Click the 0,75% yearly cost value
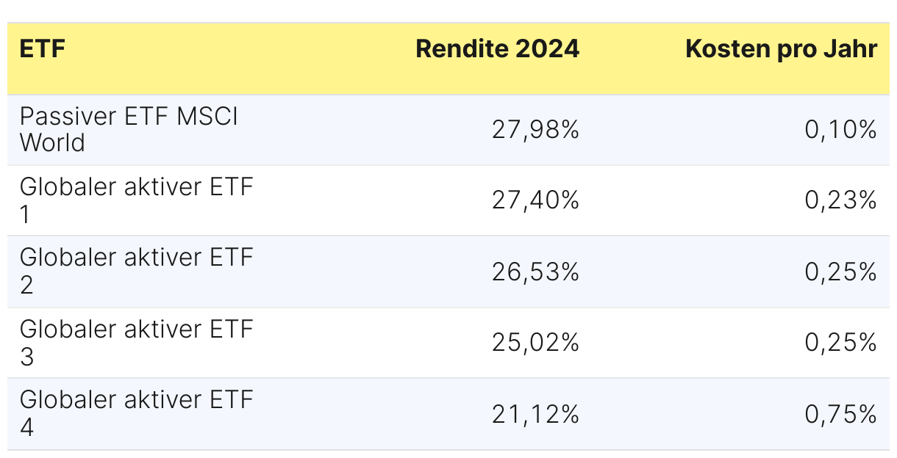The width and height of the screenshot is (897, 458). [840, 415]
